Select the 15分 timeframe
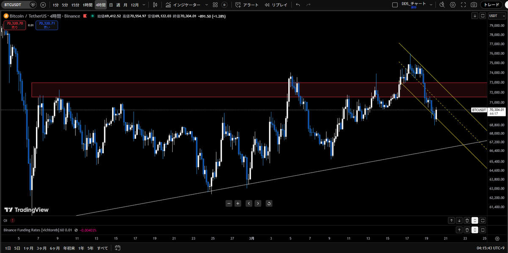508x253 pixels. (75, 5)
